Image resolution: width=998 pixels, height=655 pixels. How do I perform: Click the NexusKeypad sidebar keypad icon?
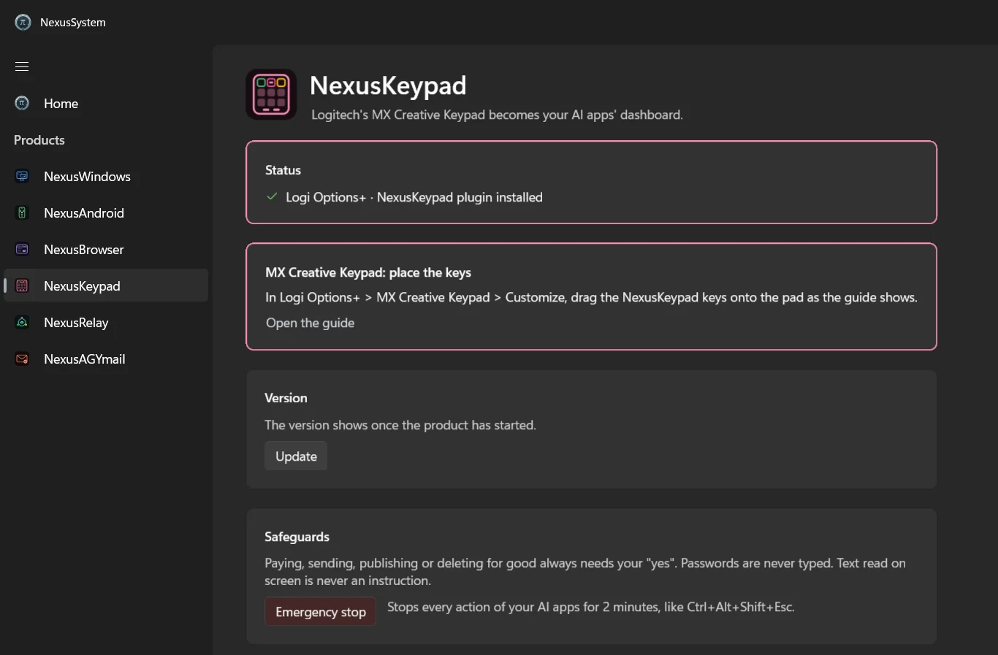22,286
